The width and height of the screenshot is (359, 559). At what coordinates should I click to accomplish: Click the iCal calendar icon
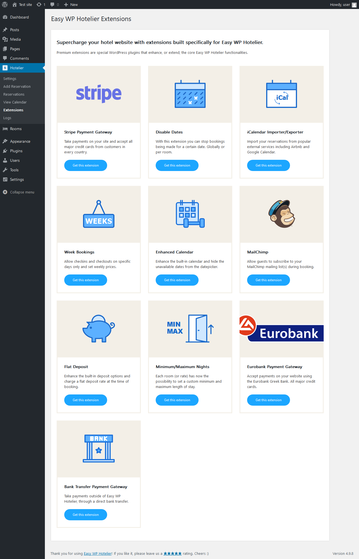(282, 94)
